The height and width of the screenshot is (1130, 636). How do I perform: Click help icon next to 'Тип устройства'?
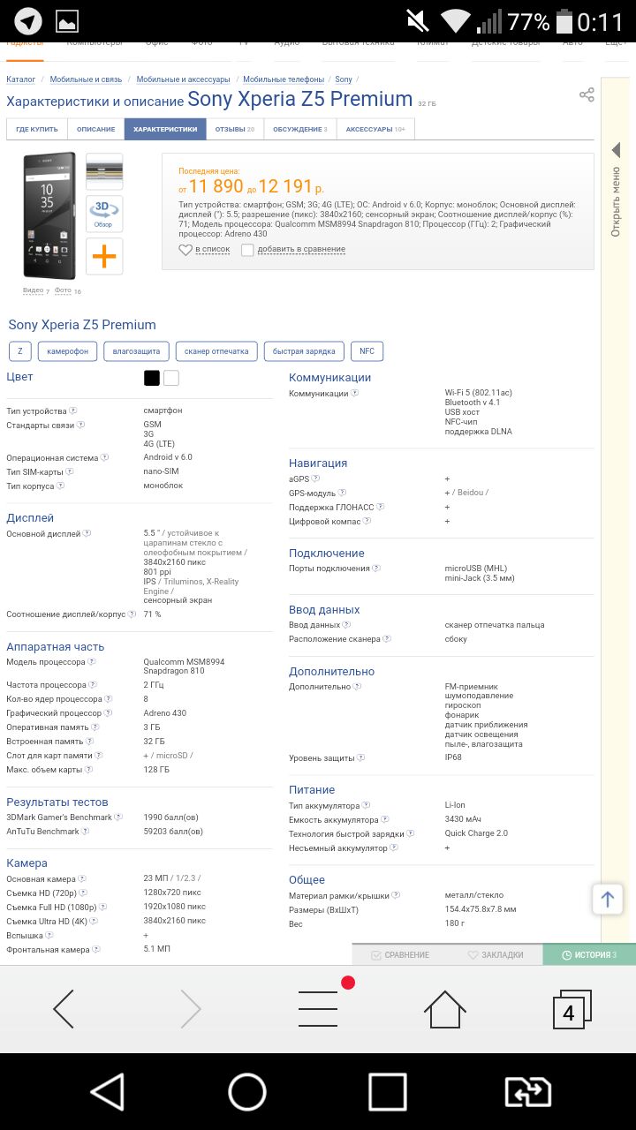click(x=73, y=411)
